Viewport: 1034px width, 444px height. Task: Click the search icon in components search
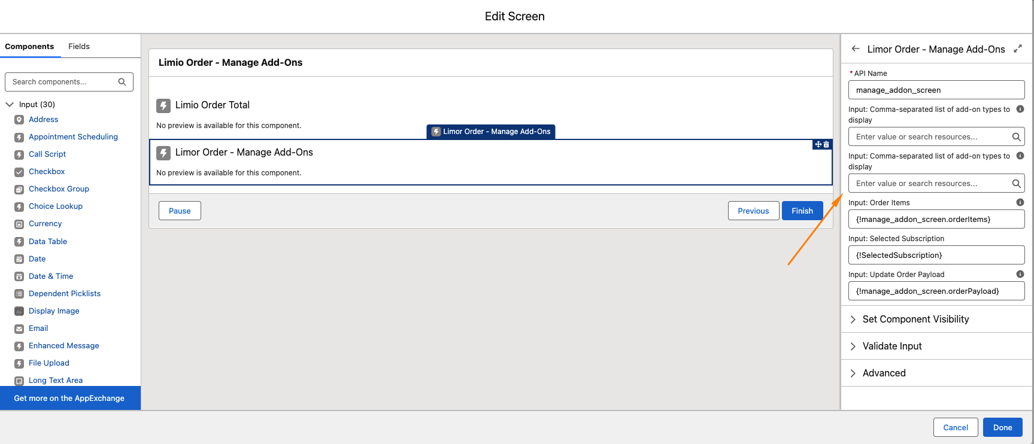pos(122,82)
